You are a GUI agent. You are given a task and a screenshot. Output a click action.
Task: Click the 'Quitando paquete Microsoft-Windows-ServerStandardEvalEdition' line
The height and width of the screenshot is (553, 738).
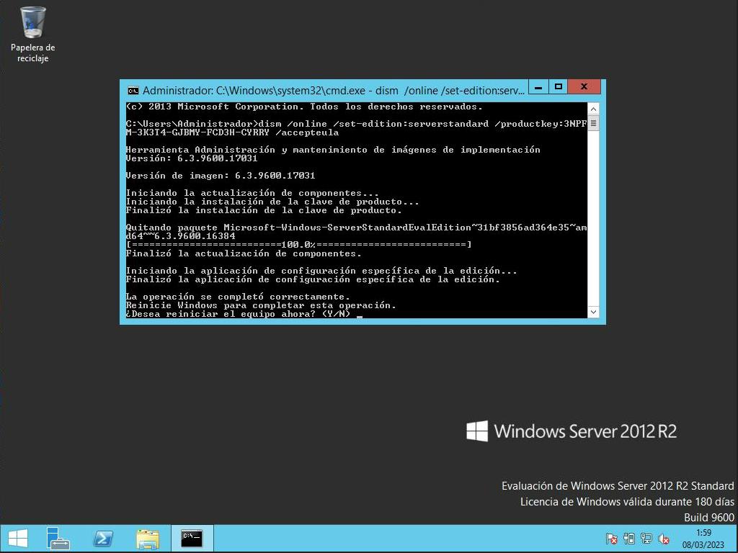point(356,232)
